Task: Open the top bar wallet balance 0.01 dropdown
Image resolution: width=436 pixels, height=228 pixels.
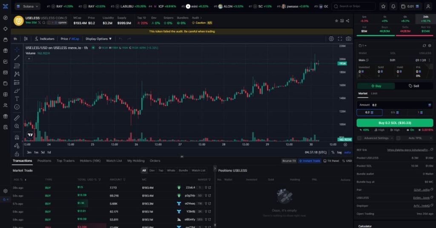Action: click(x=410, y=6)
